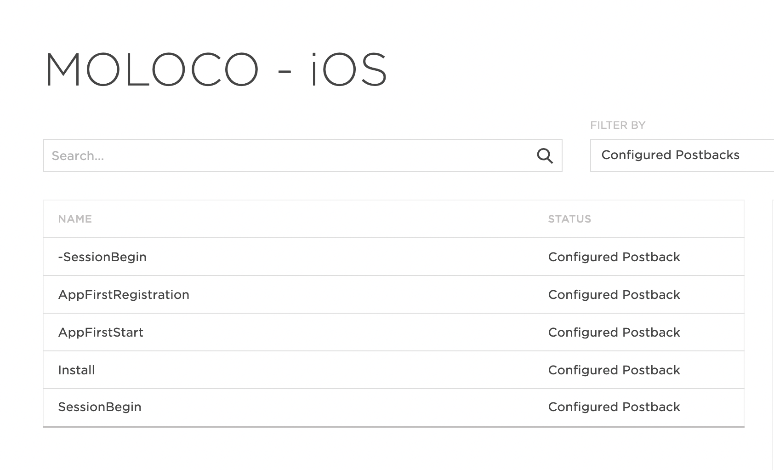Click the dash in the page title
The width and height of the screenshot is (774, 470).
click(285, 72)
